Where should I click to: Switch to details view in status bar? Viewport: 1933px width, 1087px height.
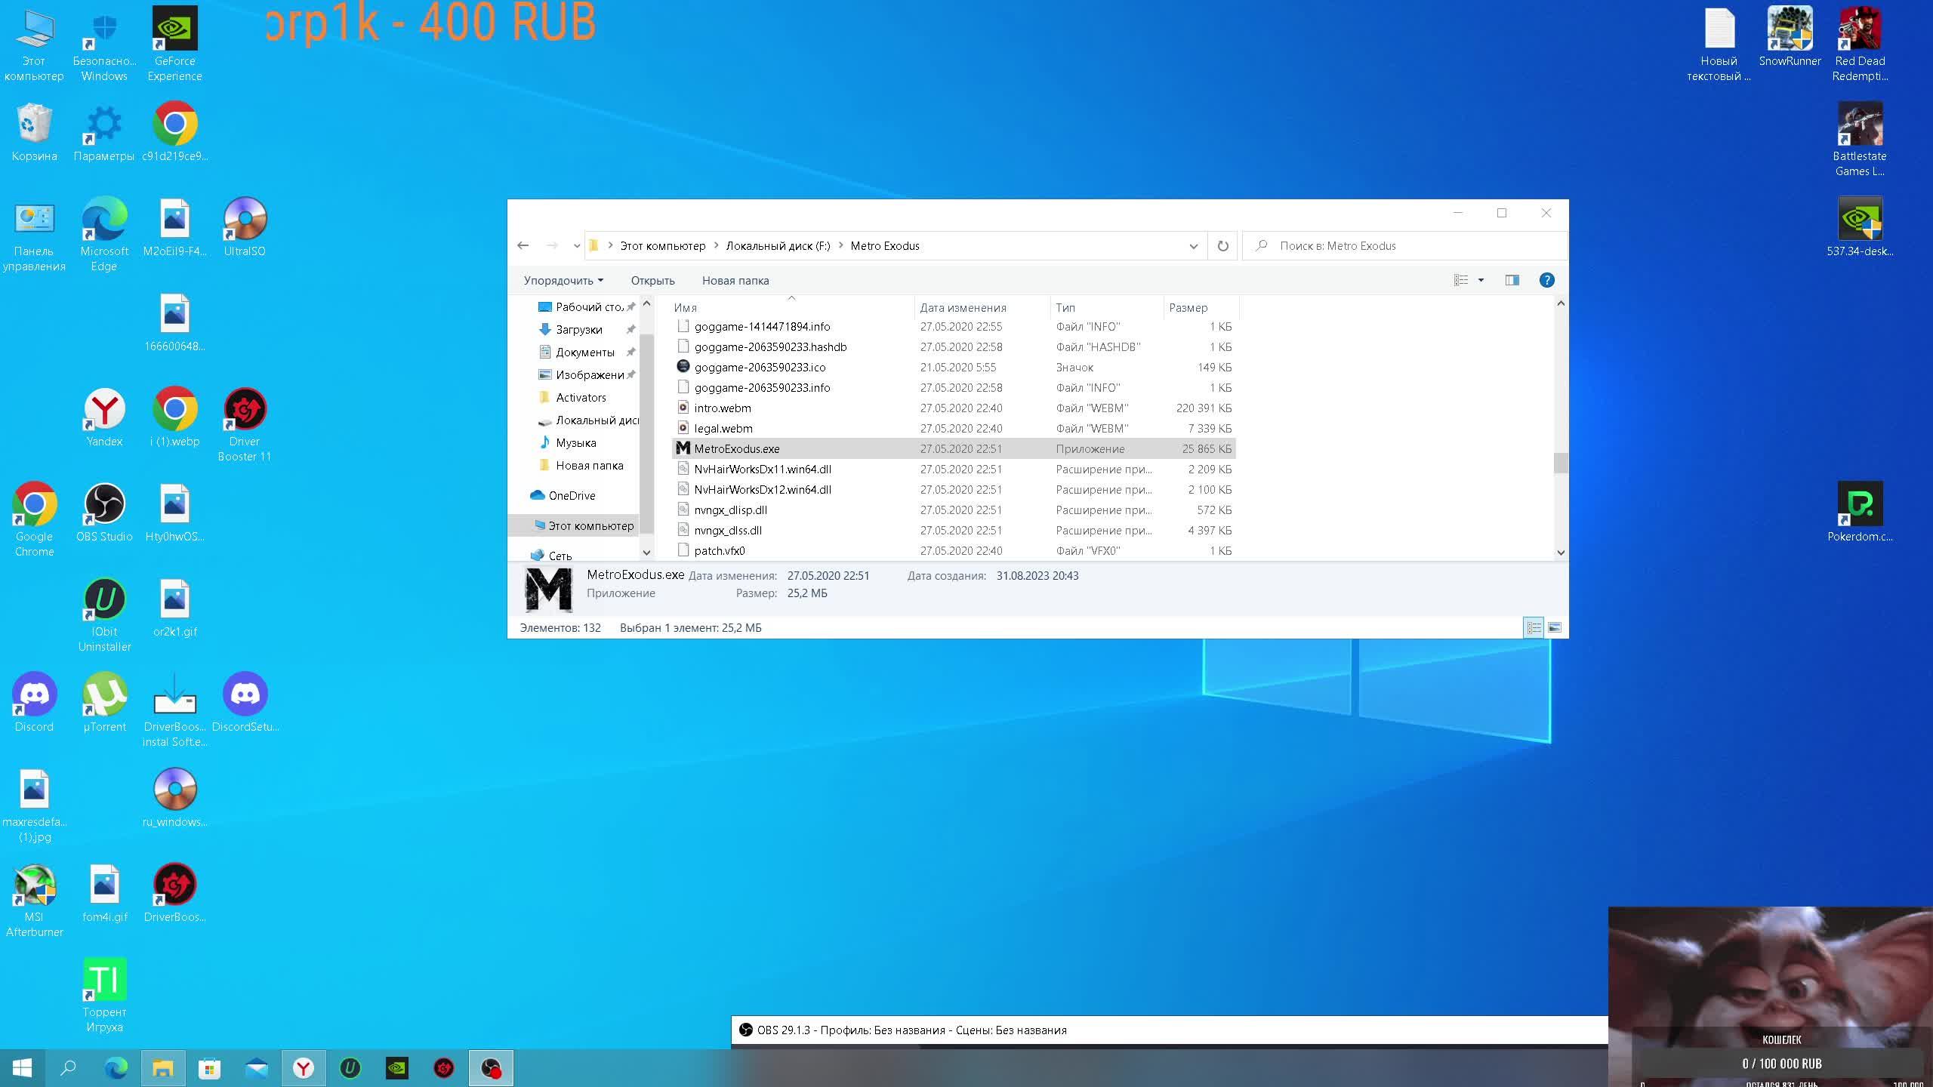[x=1534, y=627]
